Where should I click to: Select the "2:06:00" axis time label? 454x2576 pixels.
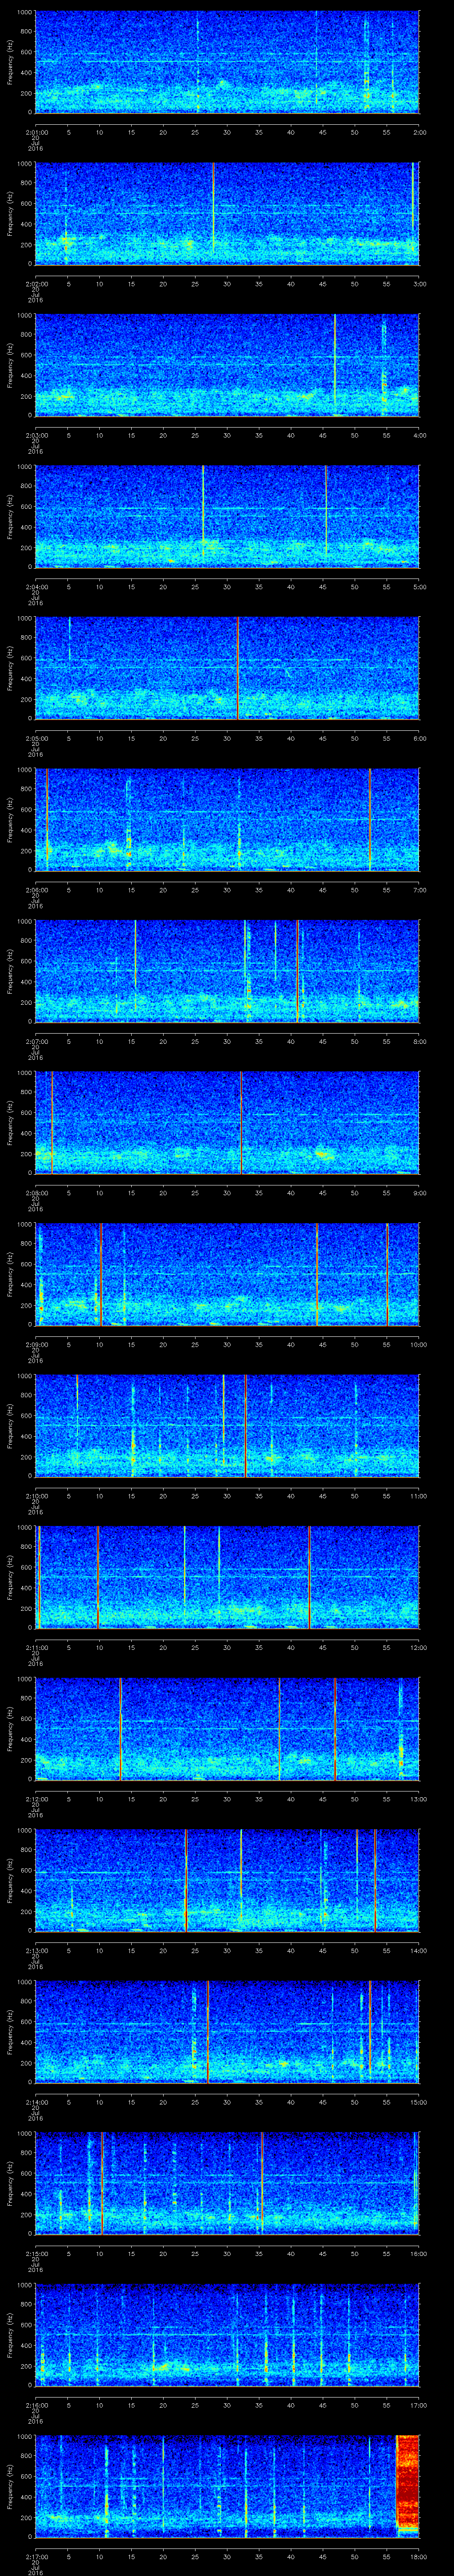tap(36, 890)
